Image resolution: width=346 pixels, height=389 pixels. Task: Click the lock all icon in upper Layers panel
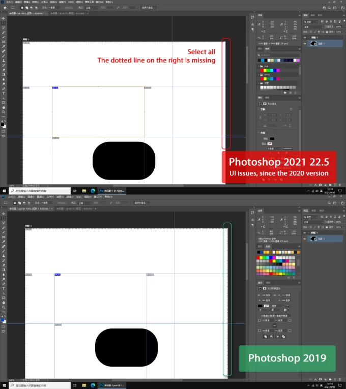pos(327,32)
